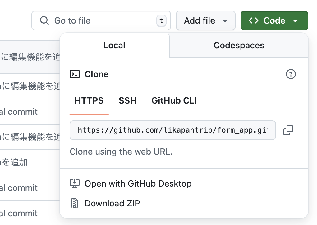
Task: Click the magnifying glass search icon
Action: pos(44,20)
